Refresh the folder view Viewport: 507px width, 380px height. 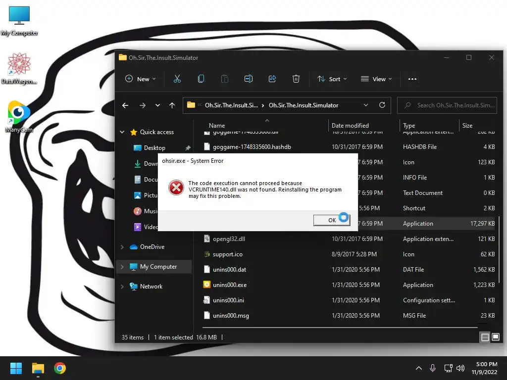pos(382,105)
